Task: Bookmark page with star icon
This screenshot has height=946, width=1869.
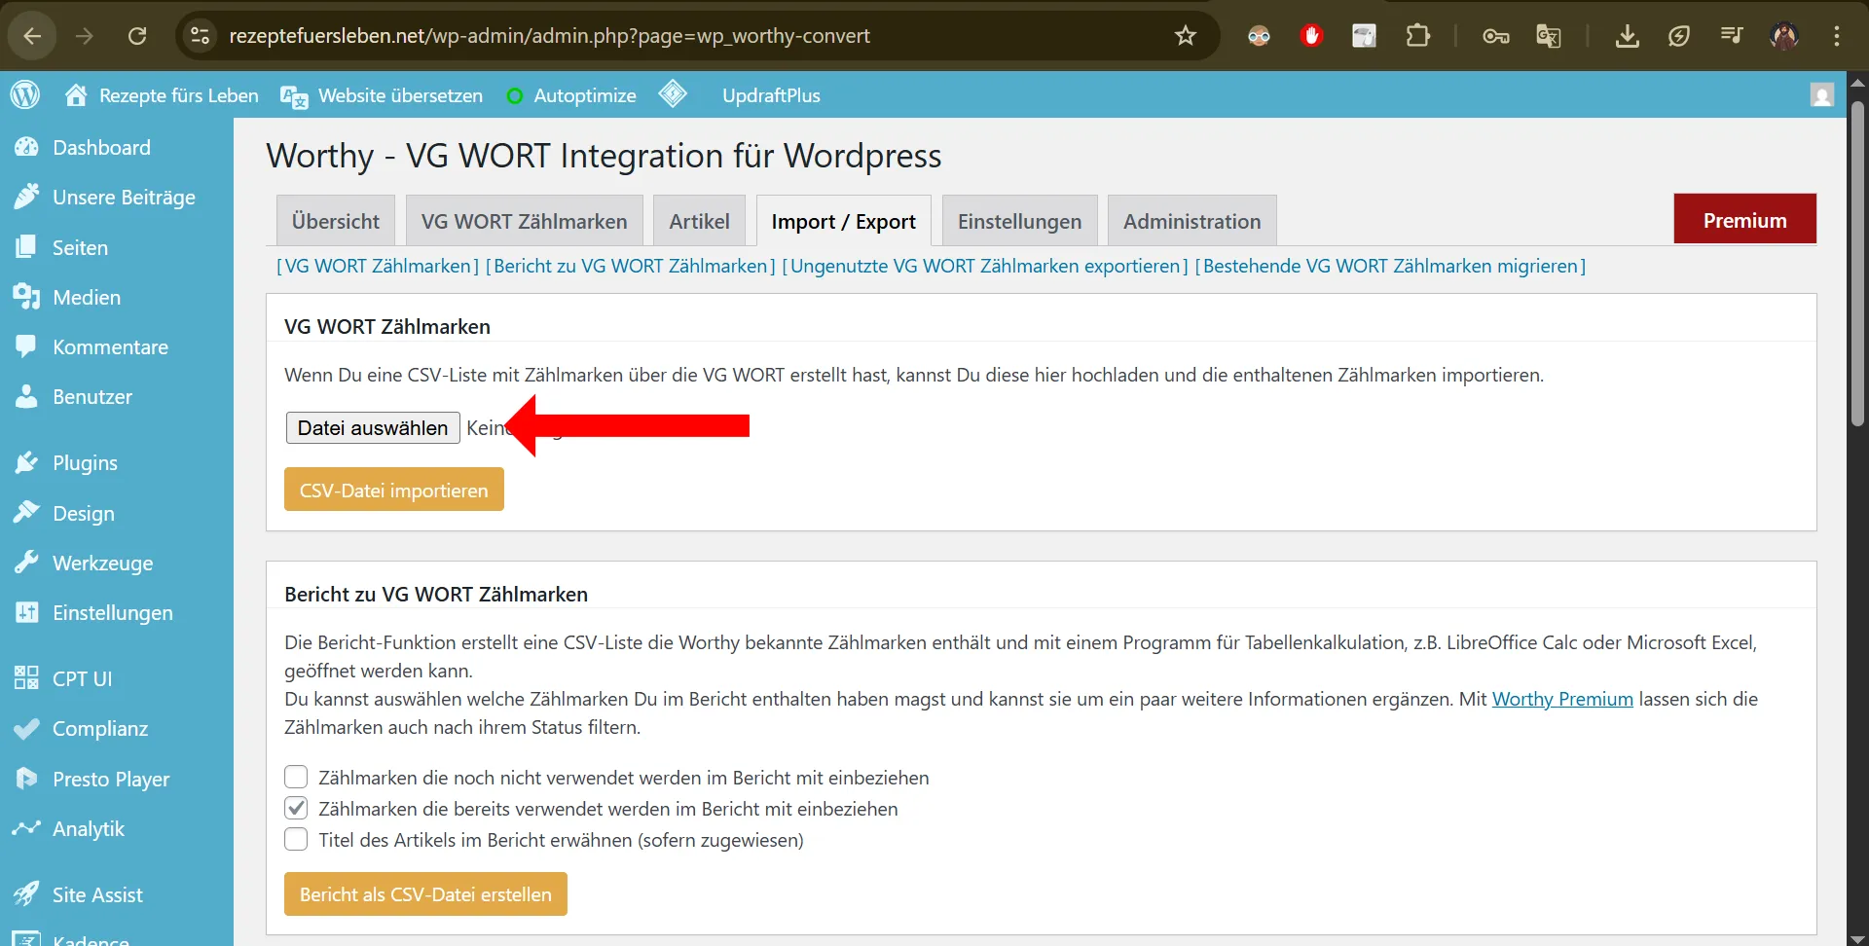Action: [x=1185, y=36]
